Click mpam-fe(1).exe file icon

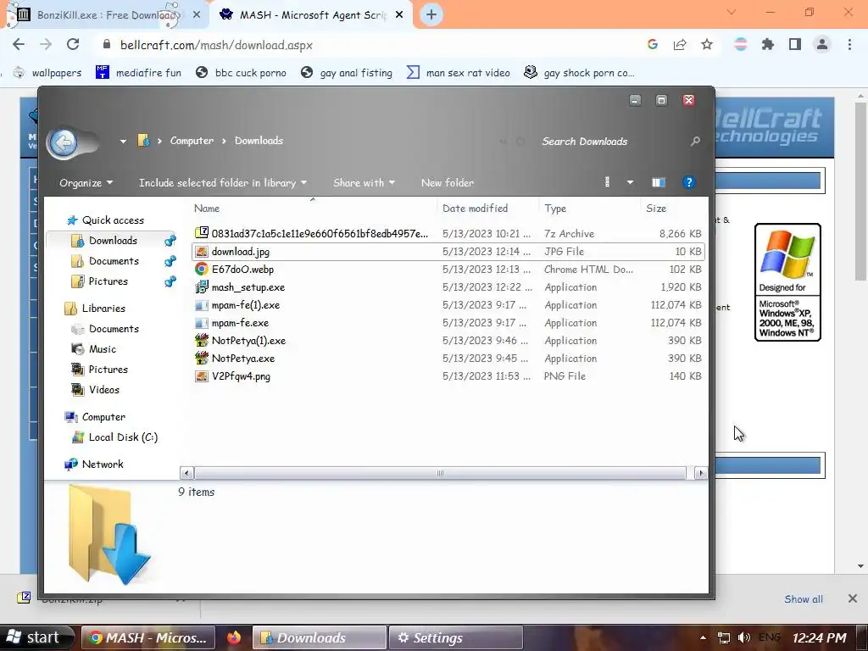202,305
